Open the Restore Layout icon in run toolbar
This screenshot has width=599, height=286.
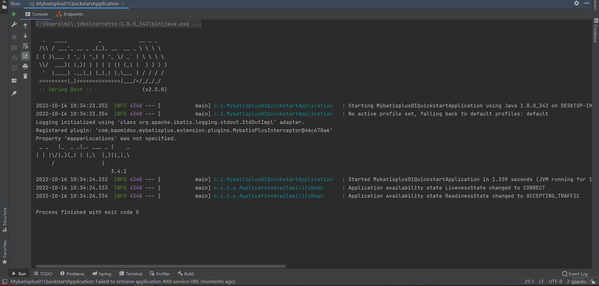click(x=14, y=81)
